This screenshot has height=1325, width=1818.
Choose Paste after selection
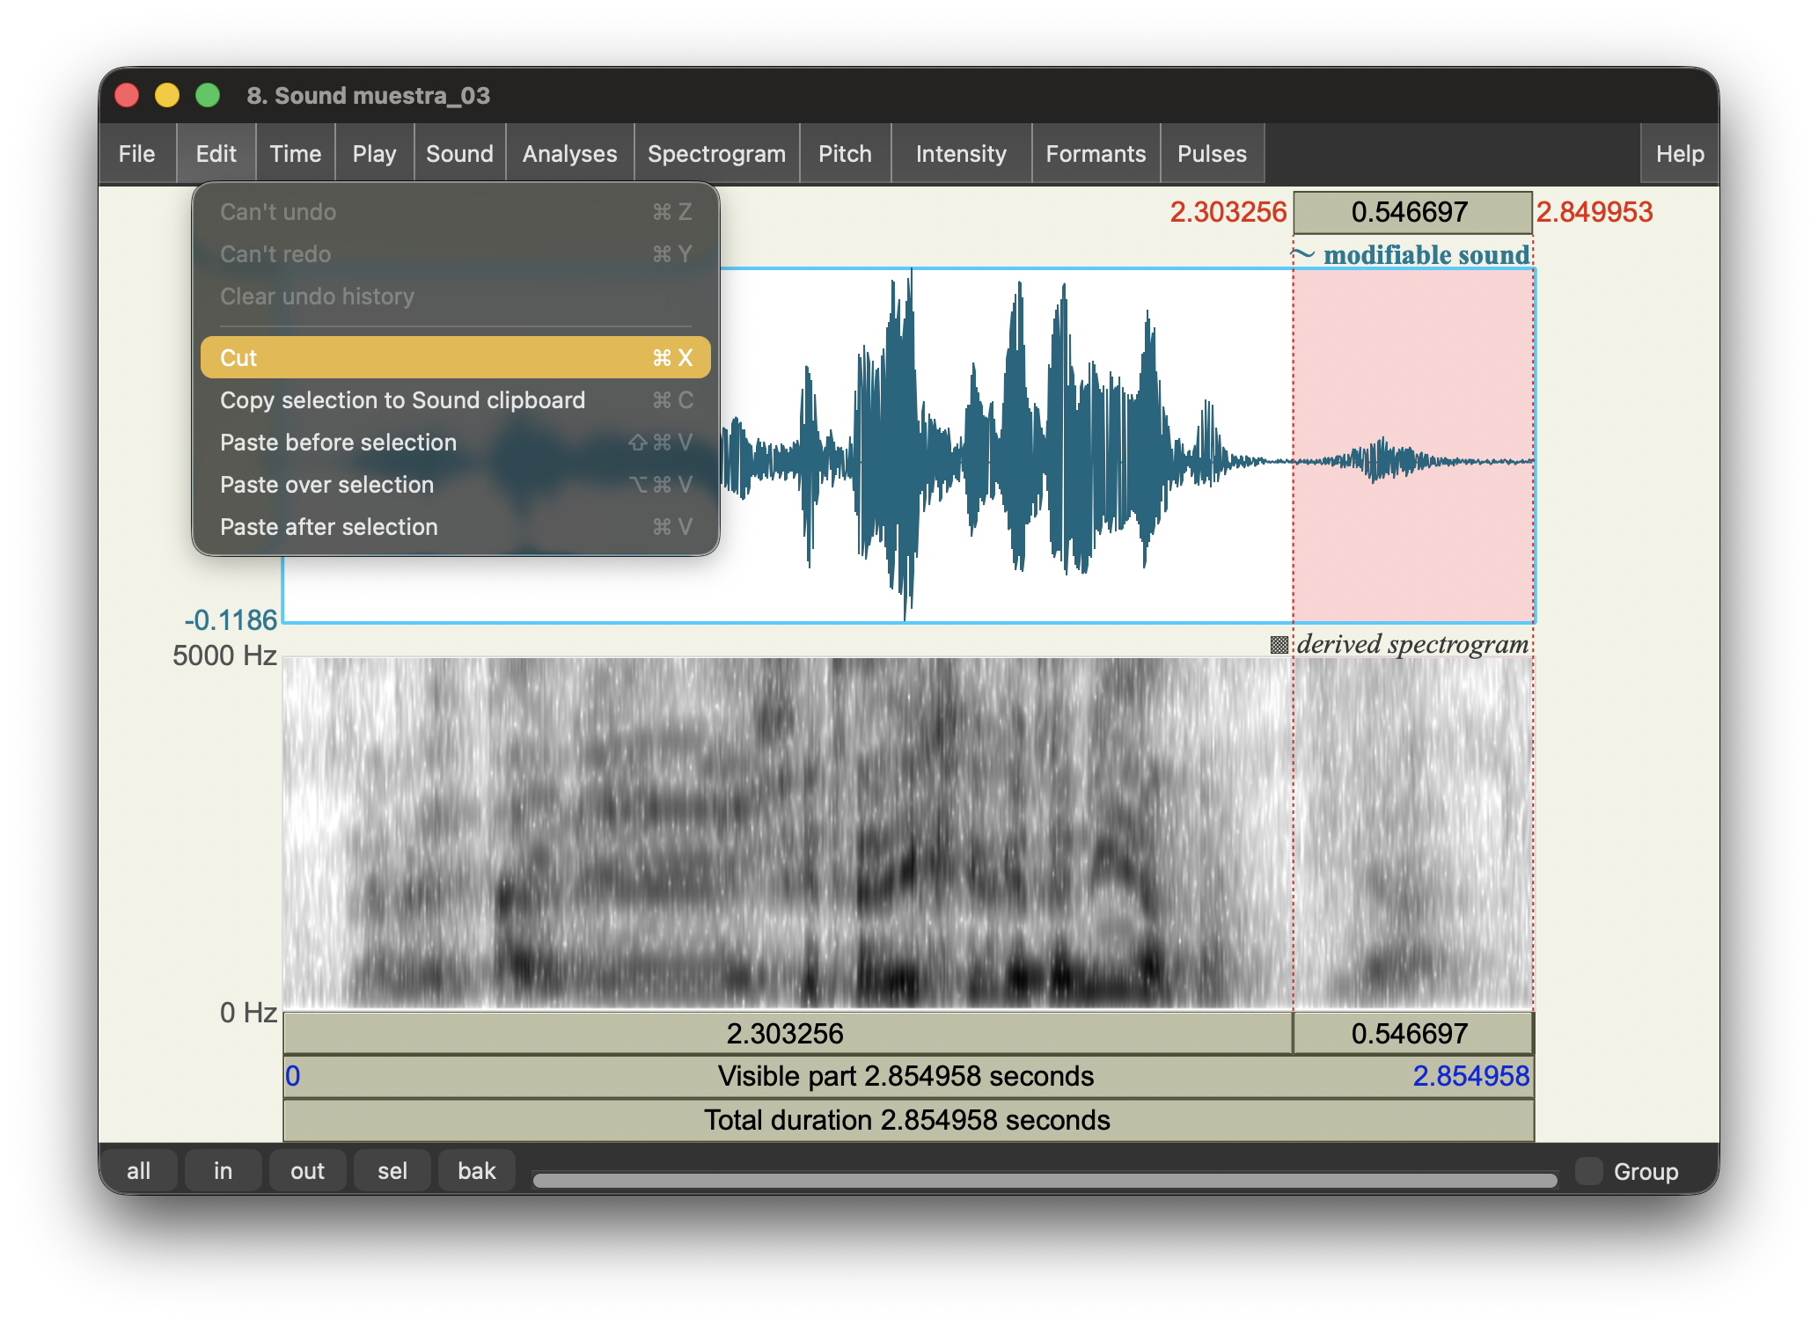[328, 526]
